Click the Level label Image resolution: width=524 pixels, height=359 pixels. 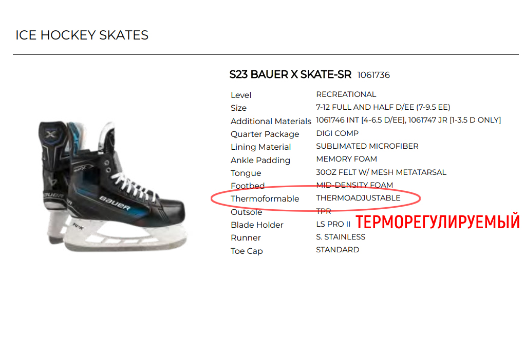click(240, 95)
